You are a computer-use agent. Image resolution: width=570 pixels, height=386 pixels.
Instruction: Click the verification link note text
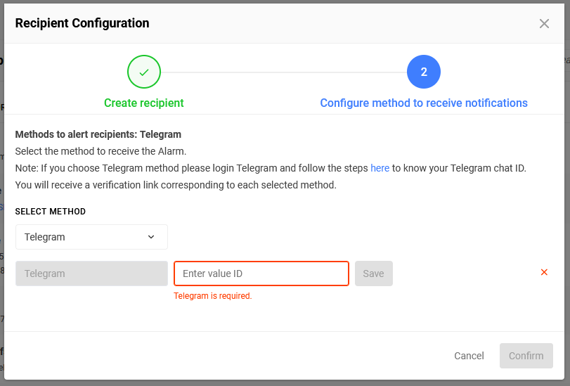coord(176,185)
